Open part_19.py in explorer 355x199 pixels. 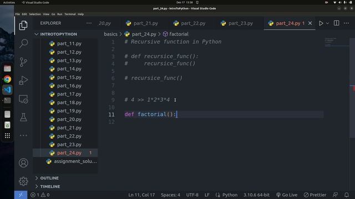[65, 111]
